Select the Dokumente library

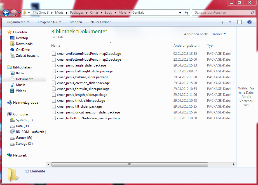pyautogui.click(x=25, y=79)
